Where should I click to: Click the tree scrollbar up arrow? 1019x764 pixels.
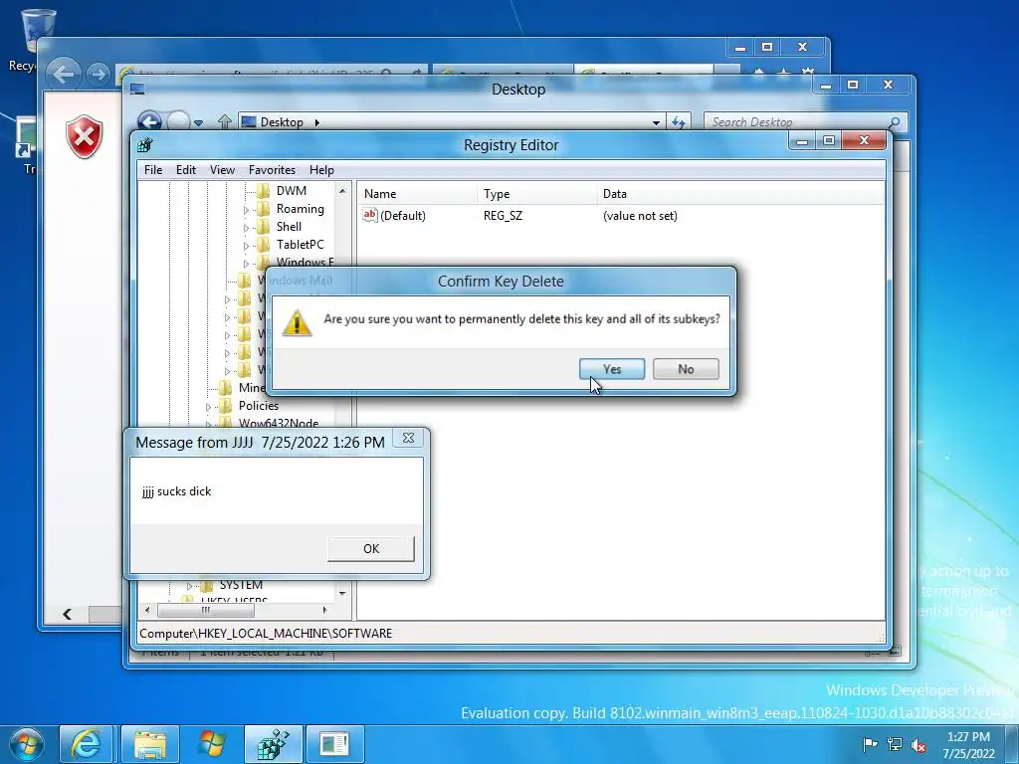[x=342, y=191]
